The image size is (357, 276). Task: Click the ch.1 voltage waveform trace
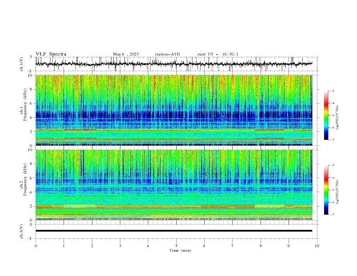tap(174, 64)
